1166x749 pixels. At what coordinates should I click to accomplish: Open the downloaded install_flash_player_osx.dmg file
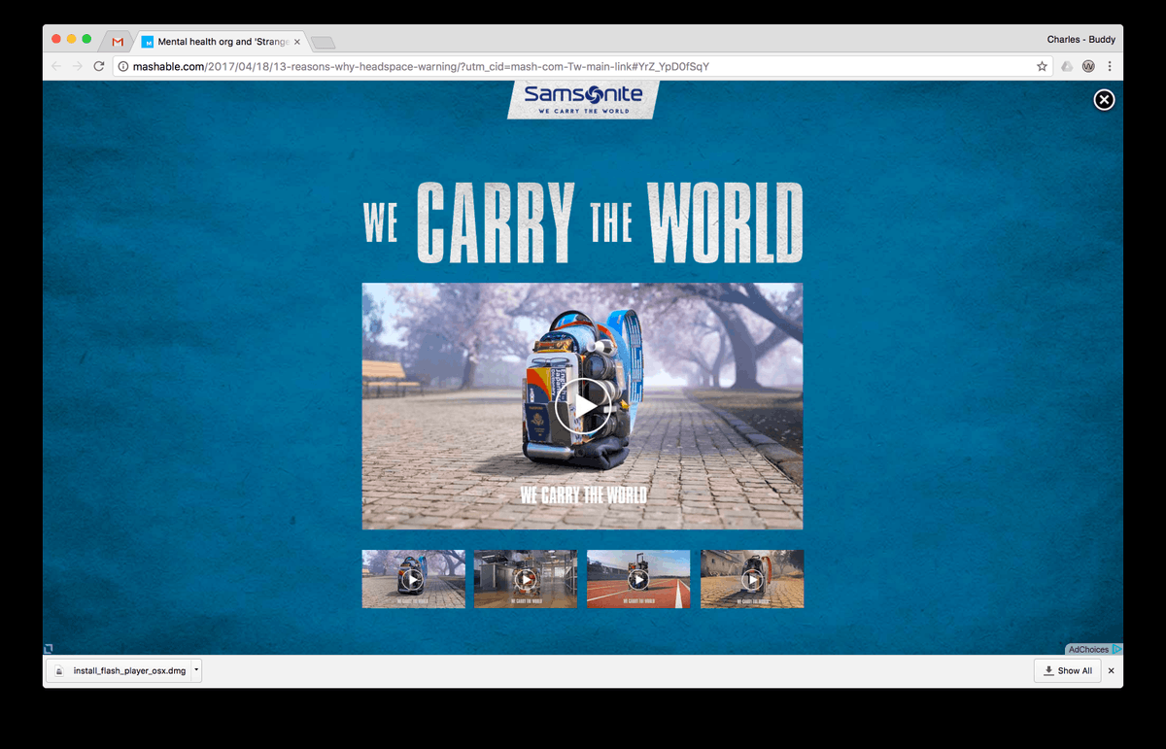119,670
